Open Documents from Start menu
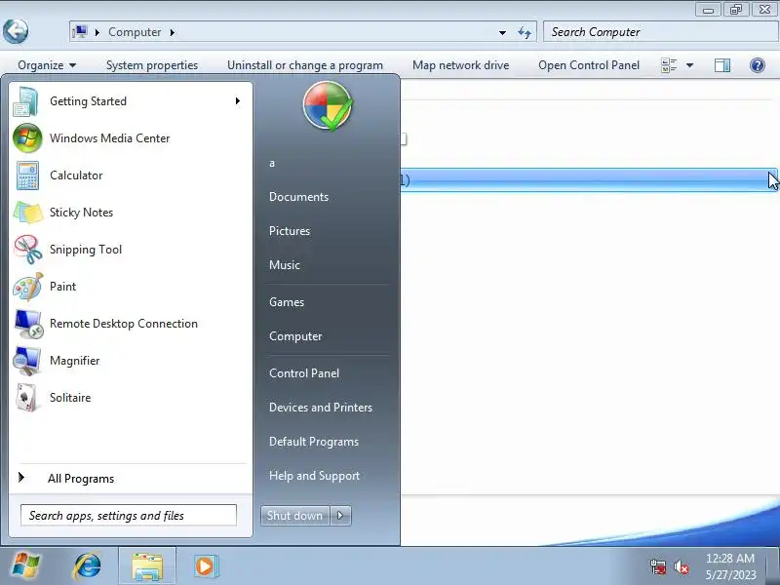Screen dimensions: 780x585 coord(298,197)
